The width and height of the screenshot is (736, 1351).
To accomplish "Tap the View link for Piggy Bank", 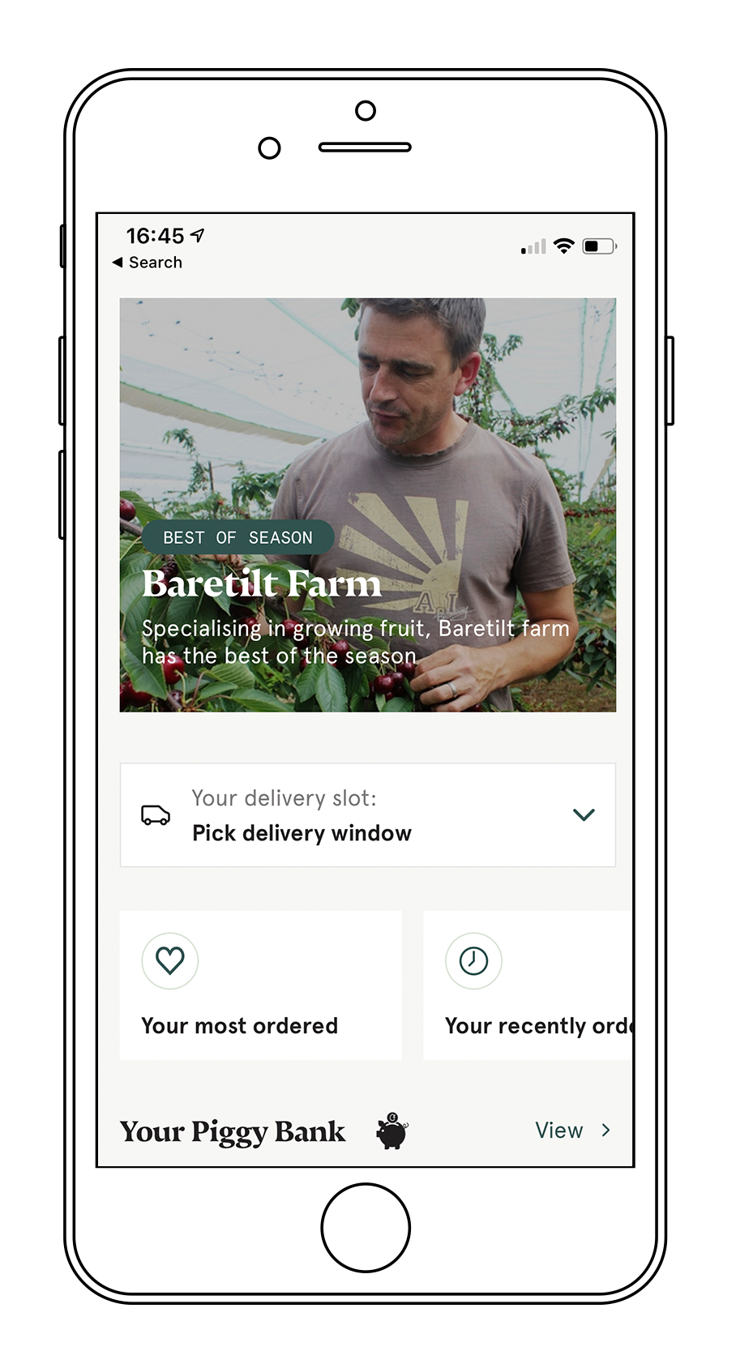I will 559,1131.
